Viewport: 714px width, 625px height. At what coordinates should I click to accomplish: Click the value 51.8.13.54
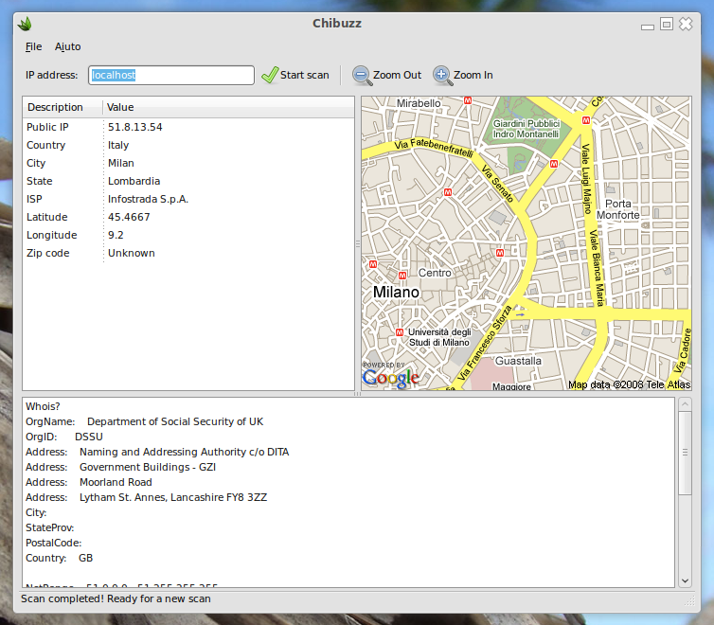click(x=134, y=127)
